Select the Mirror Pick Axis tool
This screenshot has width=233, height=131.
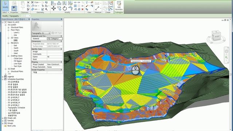coord(65,3)
